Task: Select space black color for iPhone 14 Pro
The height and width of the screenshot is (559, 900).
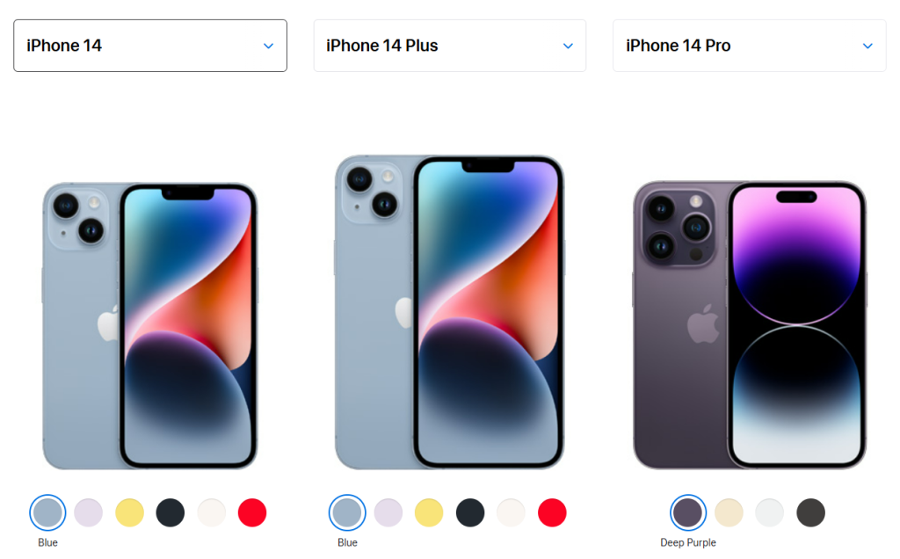Action: 811,512
